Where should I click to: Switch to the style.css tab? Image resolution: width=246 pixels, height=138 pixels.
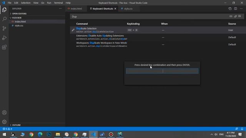click(128, 8)
